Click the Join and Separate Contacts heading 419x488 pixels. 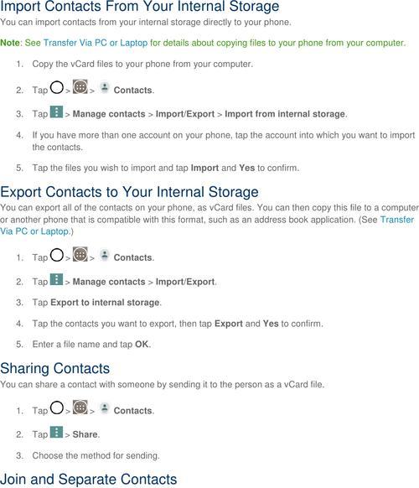click(x=89, y=480)
